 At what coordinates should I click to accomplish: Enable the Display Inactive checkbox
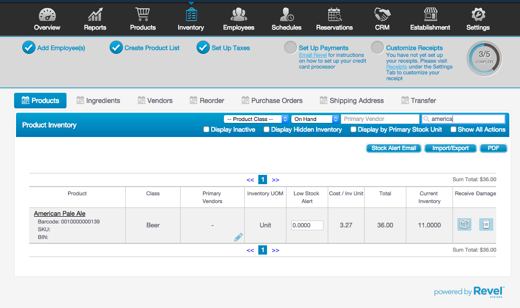[206, 130]
